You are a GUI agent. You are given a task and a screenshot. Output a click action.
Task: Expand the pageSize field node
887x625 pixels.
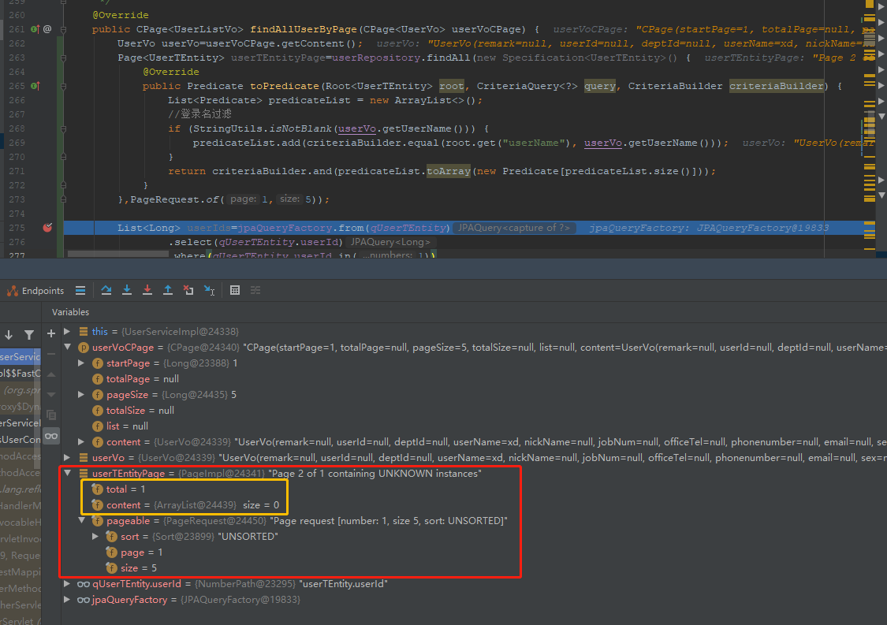81,395
